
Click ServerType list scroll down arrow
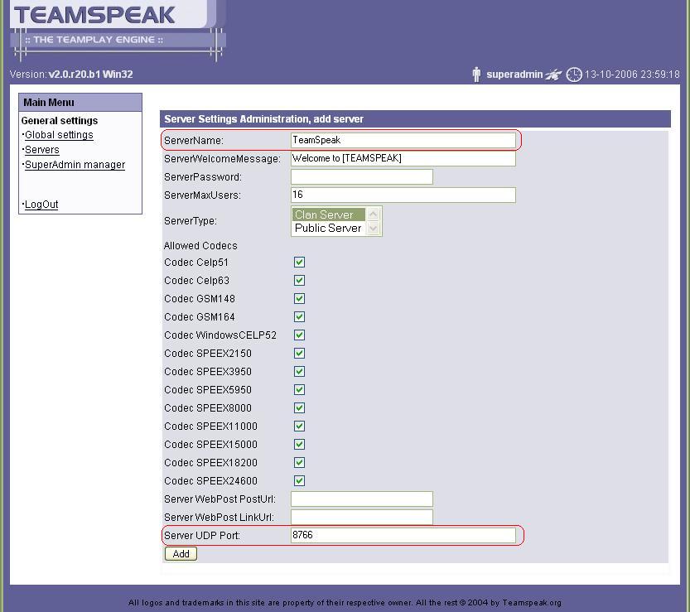[x=373, y=228]
